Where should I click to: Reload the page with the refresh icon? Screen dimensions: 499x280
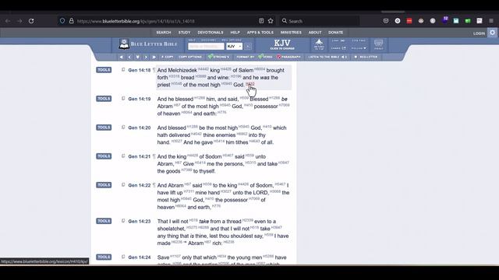point(31,21)
